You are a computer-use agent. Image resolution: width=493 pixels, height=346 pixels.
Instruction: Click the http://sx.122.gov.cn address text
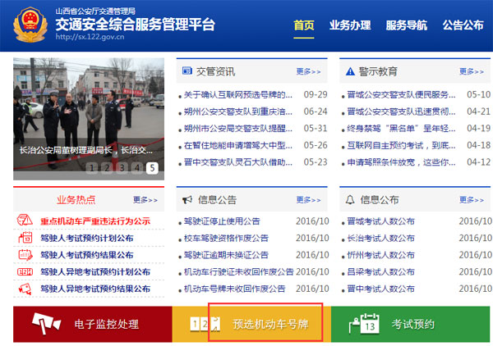90,37
